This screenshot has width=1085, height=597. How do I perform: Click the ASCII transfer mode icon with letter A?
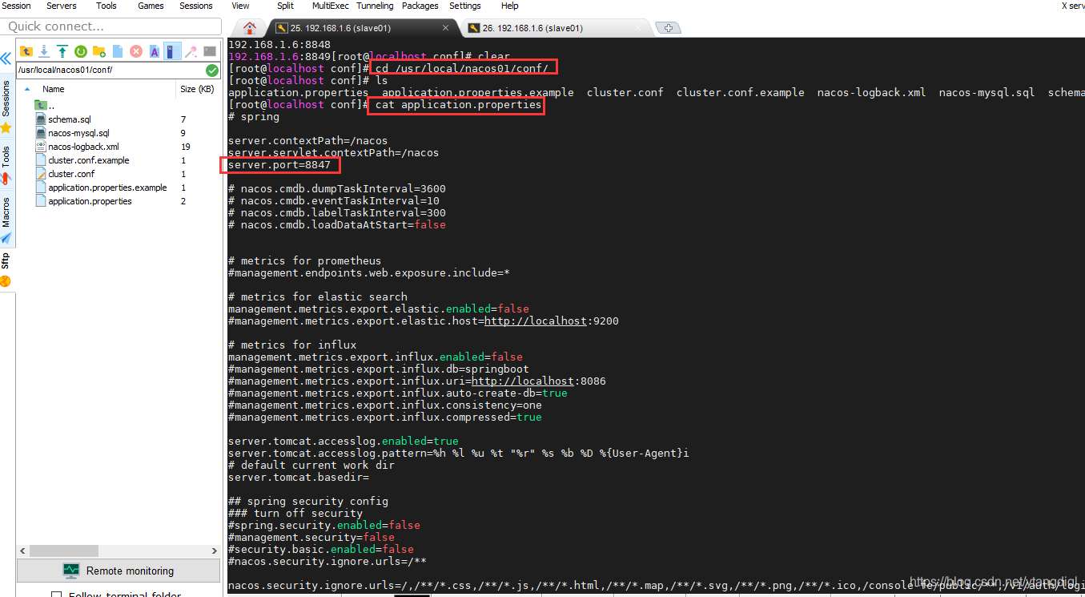tap(154, 51)
